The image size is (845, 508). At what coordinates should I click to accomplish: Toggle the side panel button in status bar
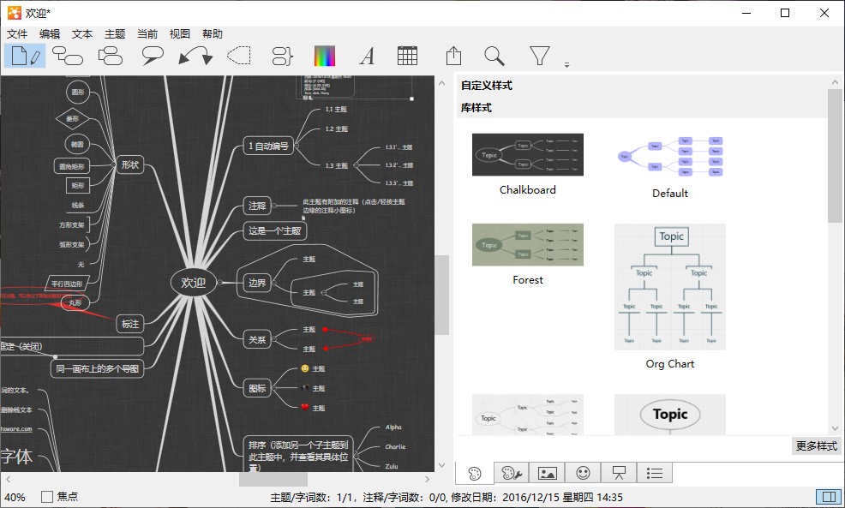pos(828,497)
